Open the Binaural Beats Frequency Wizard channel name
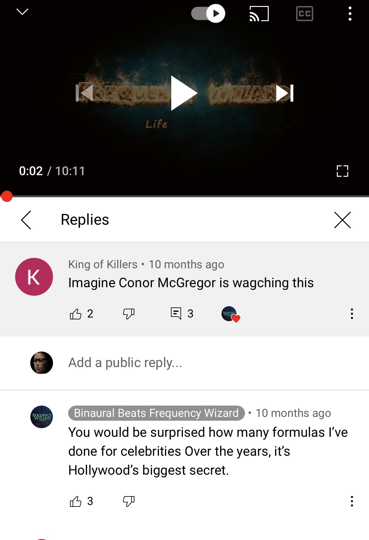Image resolution: width=369 pixels, height=540 pixels. pyautogui.click(x=156, y=413)
